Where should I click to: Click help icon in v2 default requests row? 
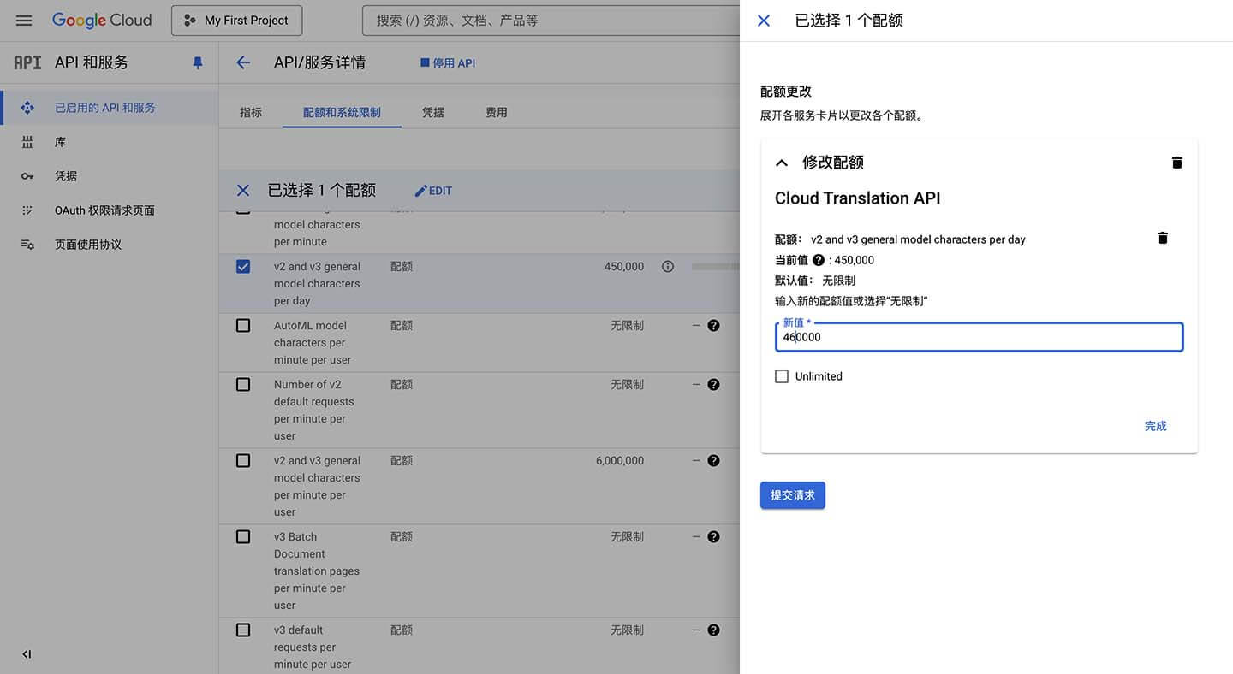click(x=713, y=385)
